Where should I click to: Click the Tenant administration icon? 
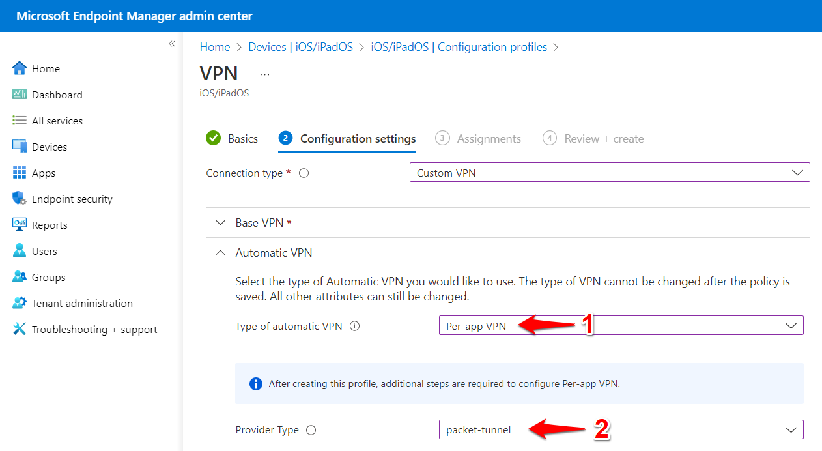click(x=20, y=303)
